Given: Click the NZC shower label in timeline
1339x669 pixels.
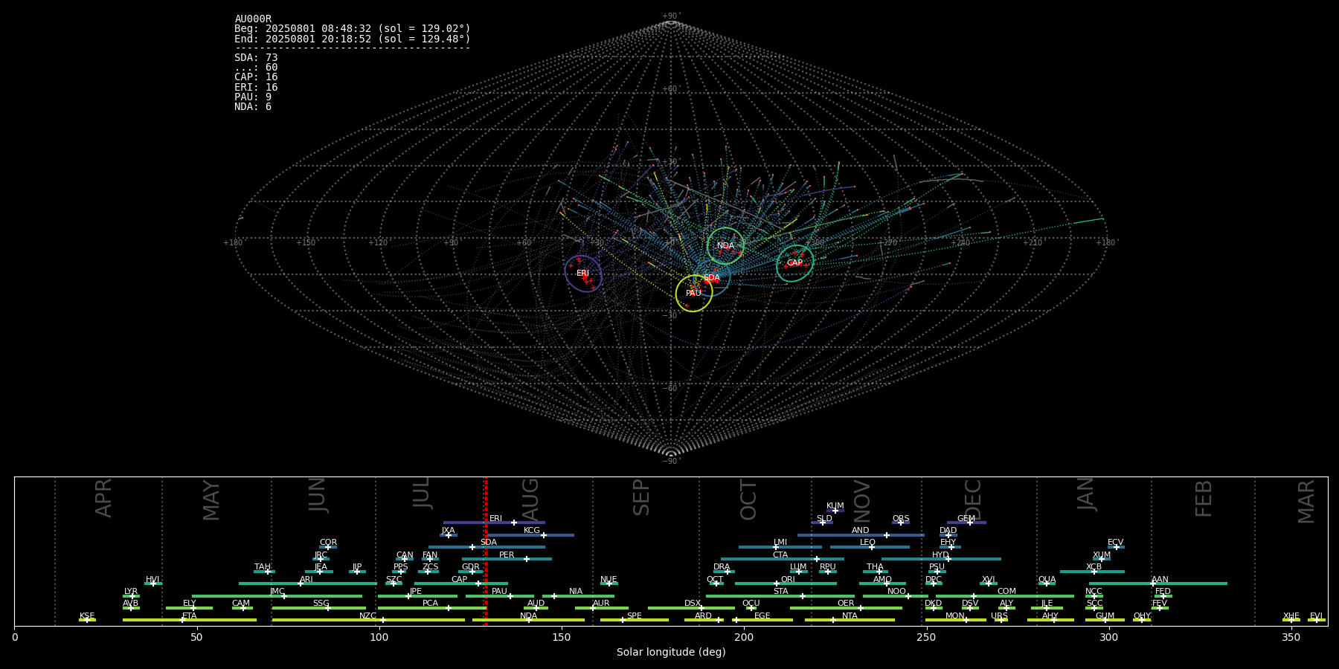Looking at the screenshot, I should point(367,616).
